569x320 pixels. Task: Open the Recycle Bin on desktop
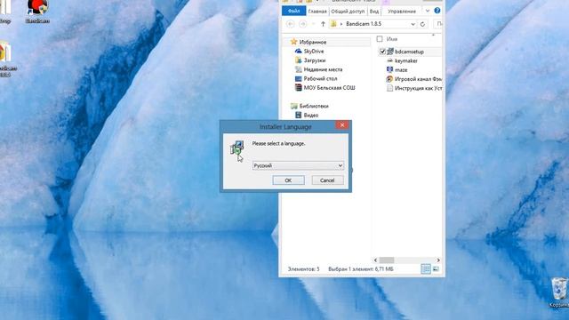point(559,292)
